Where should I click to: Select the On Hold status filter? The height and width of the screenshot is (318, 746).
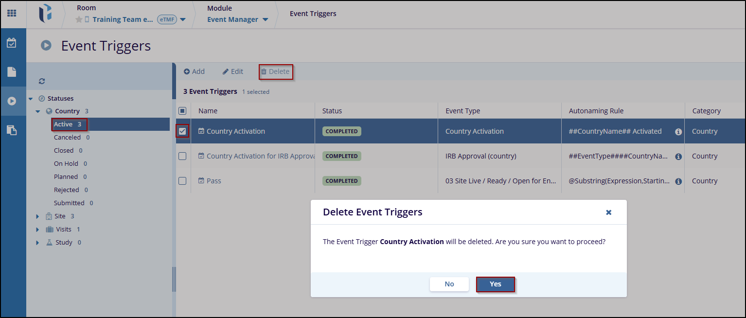[x=66, y=164]
